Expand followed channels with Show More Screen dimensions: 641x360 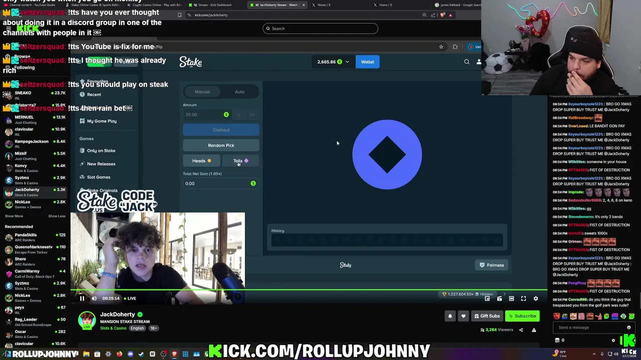(14, 216)
